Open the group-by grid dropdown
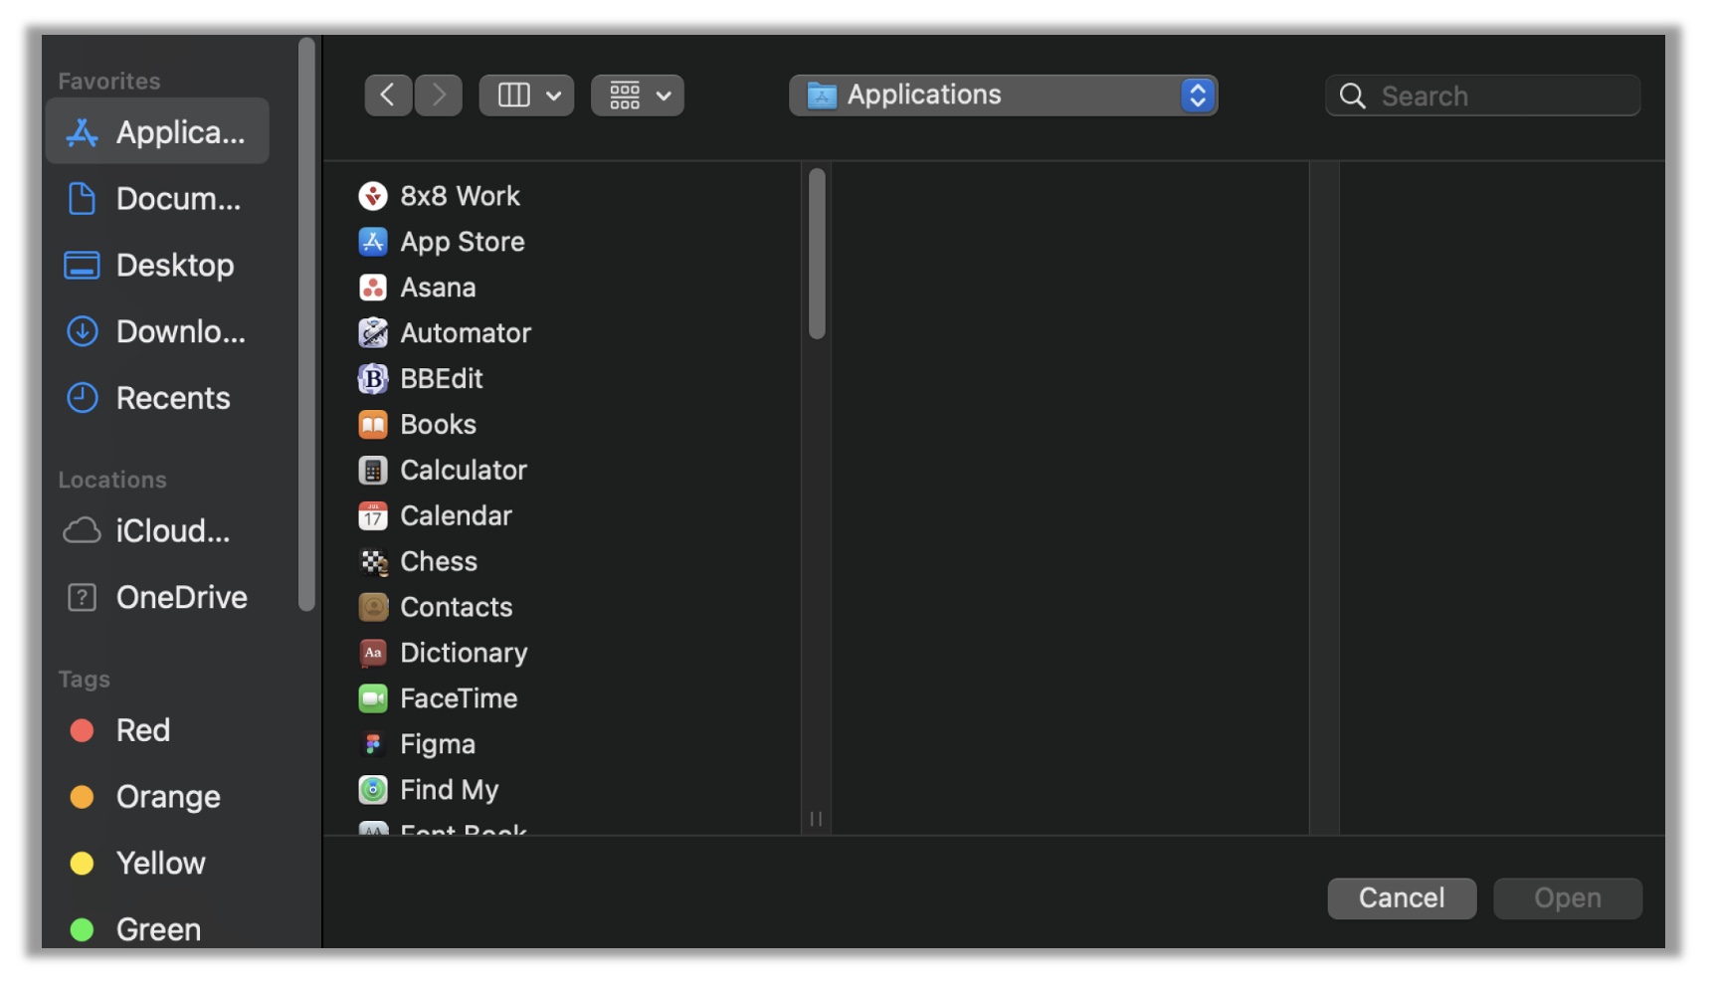The height and width of the screenshot is (987, 1713). pyautogui.click(x=638, y=96)
